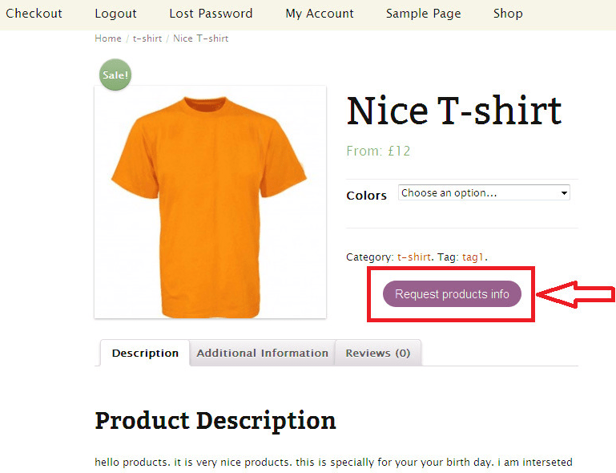Open the Additional Information tab
The image size is (616, 473).
[263, 353]
